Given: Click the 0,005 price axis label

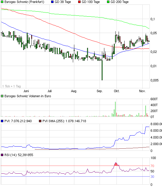Looking at the screenshot, I should tap(155, 80).
